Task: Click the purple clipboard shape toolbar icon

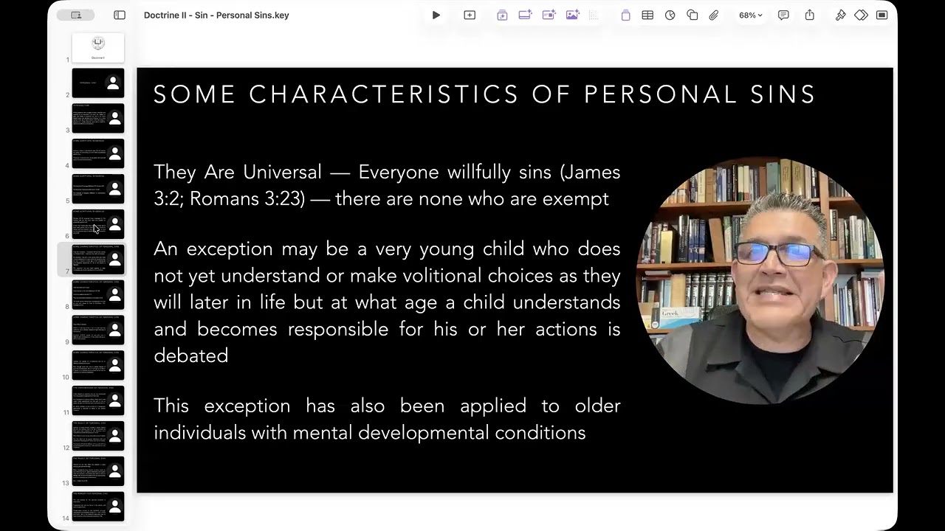Action: coord(625,15)
